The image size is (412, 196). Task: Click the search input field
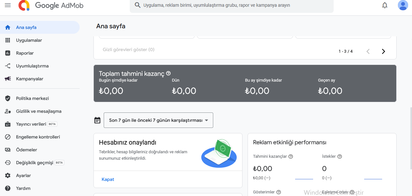pos(232,5)
